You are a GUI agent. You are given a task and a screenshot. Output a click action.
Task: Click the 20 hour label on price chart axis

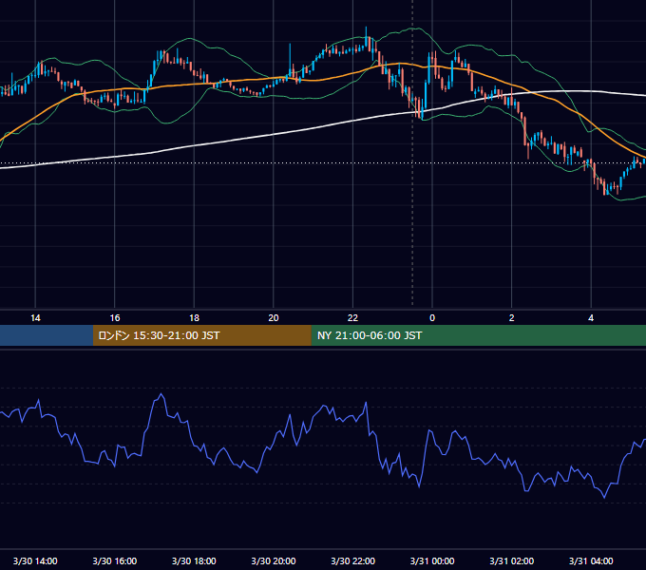coord(274,318)
